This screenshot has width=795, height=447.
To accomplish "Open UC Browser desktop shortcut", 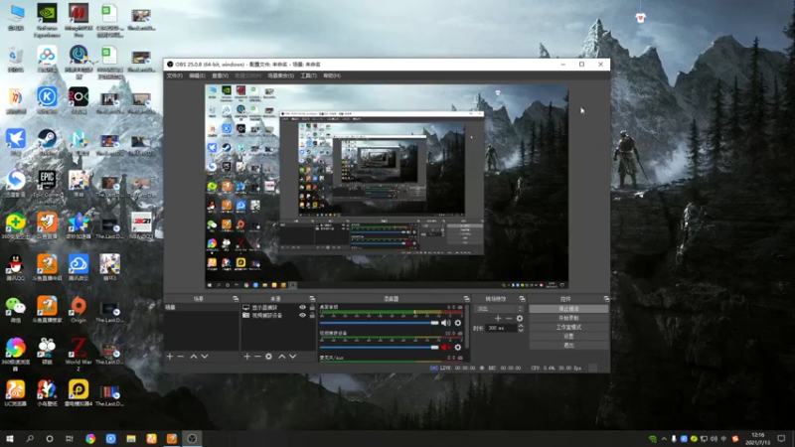I will (x=16, y=392).
